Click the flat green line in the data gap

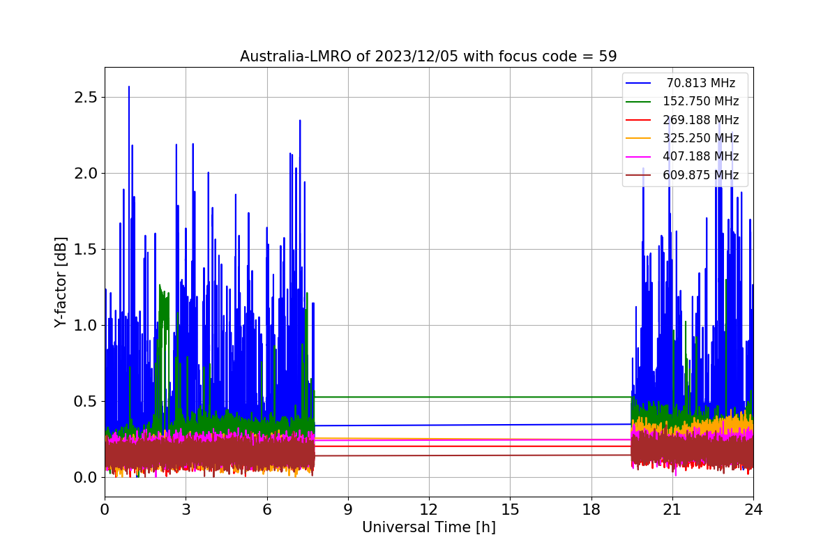(473, 397)
